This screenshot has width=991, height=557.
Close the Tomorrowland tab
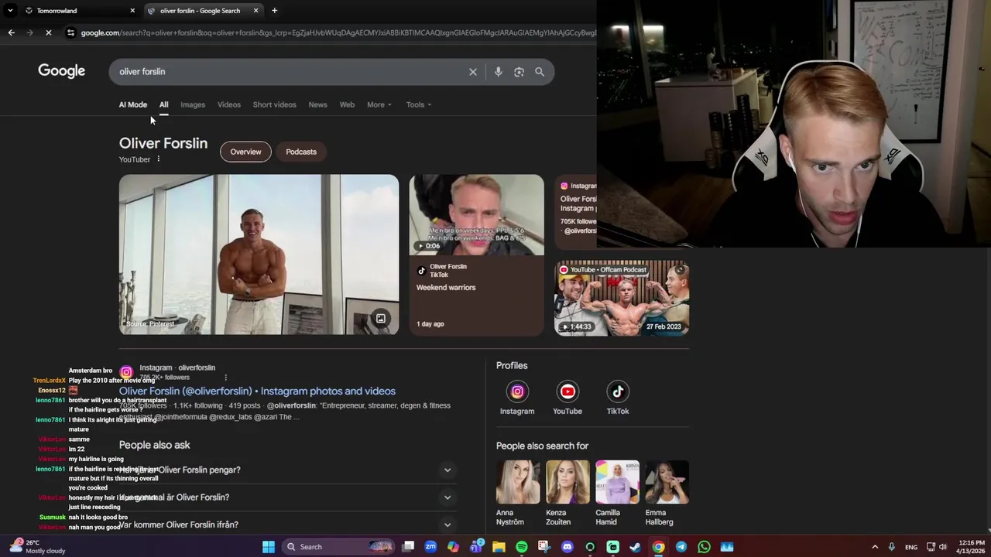click(132, 11)
